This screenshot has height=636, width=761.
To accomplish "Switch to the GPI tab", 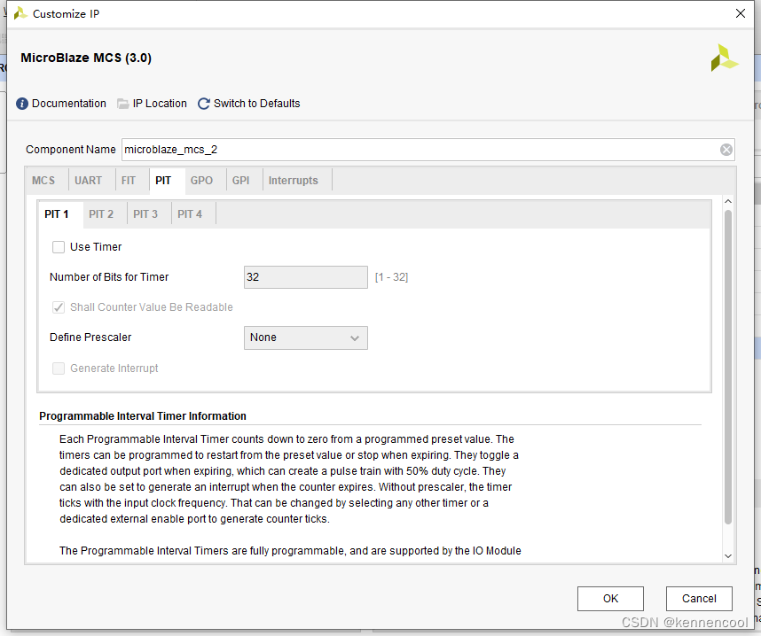I will coord(240,181).
